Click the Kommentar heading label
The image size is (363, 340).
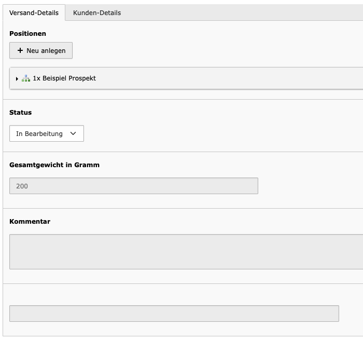click(30, 221)
